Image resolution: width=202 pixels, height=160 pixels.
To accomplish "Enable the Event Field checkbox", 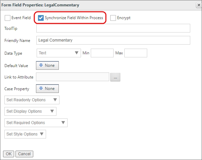I will click(x=7, y=18).
